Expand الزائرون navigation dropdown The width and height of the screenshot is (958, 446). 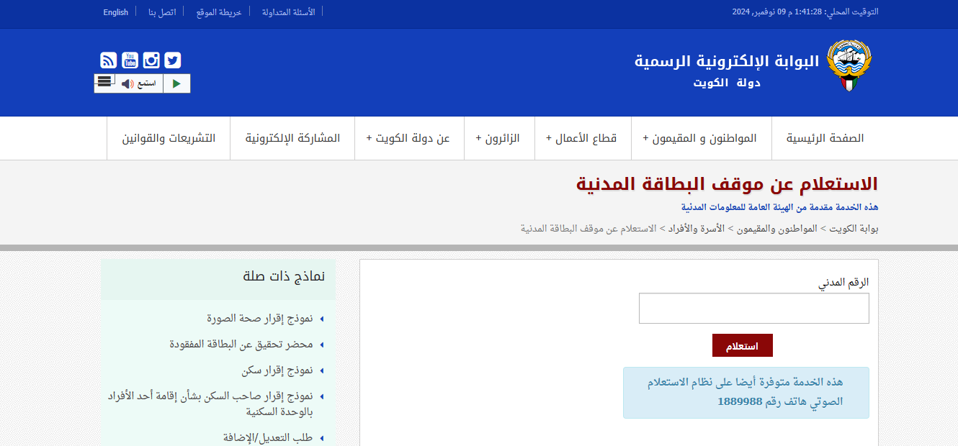tap(498, 138)
